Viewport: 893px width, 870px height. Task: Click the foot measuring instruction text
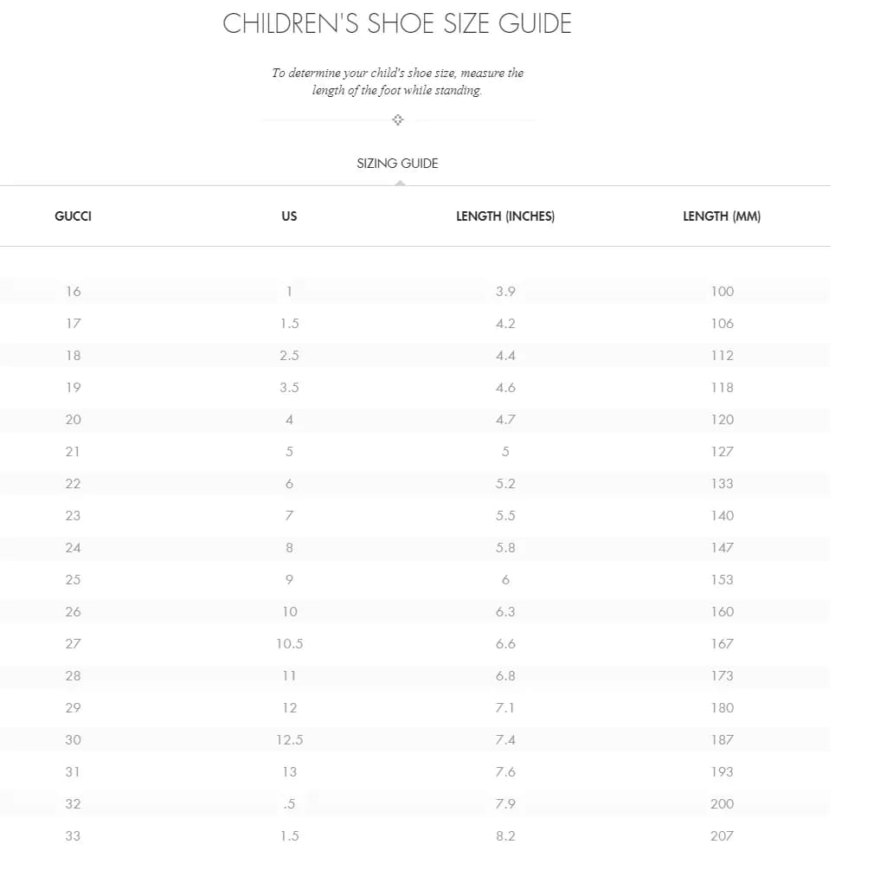pos(397,81)
